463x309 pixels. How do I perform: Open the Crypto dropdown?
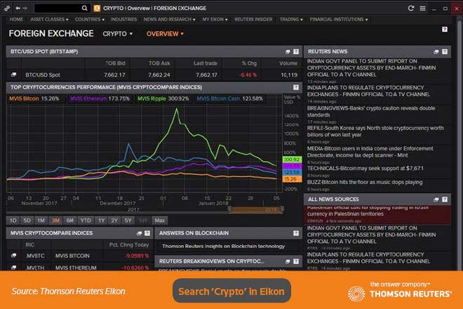tap(118, 34)
